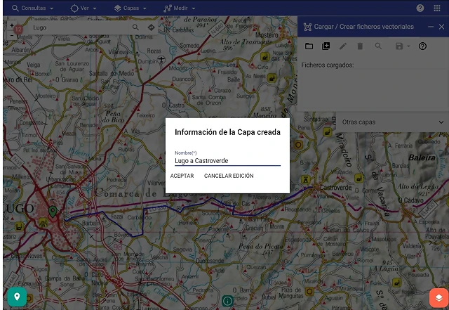Click the Lugo search input field
This screenshot has width=449, height=310.
pyautogui.click(x=80, y=27)
